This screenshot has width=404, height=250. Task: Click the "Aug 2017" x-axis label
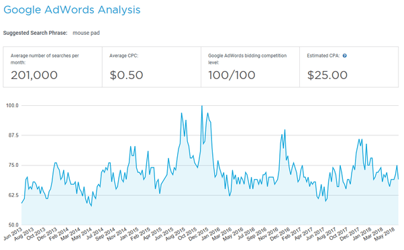coord(326,234)
